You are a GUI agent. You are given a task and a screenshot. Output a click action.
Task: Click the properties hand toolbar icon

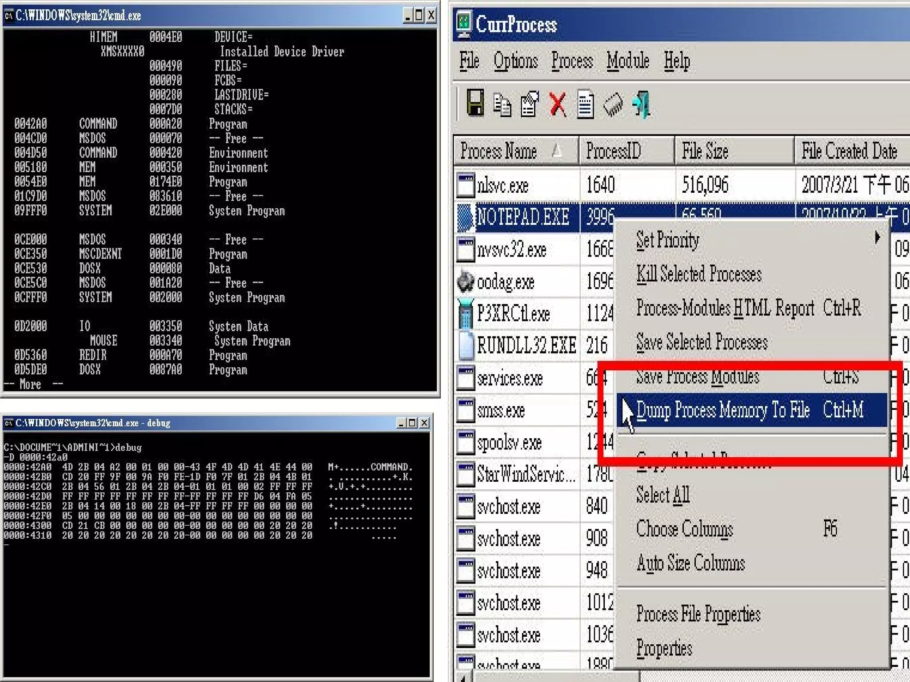point(530,104)
